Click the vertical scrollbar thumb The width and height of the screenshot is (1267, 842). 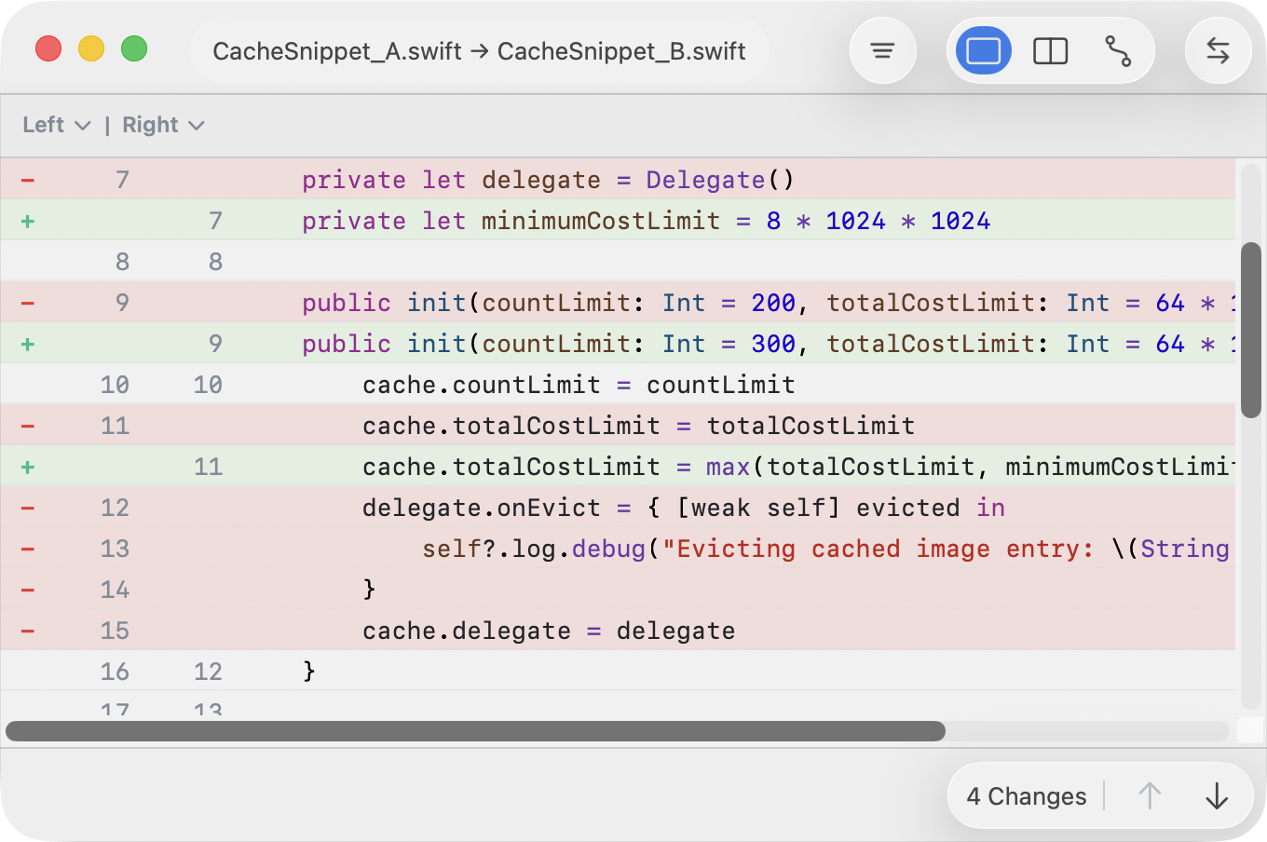1251,330
